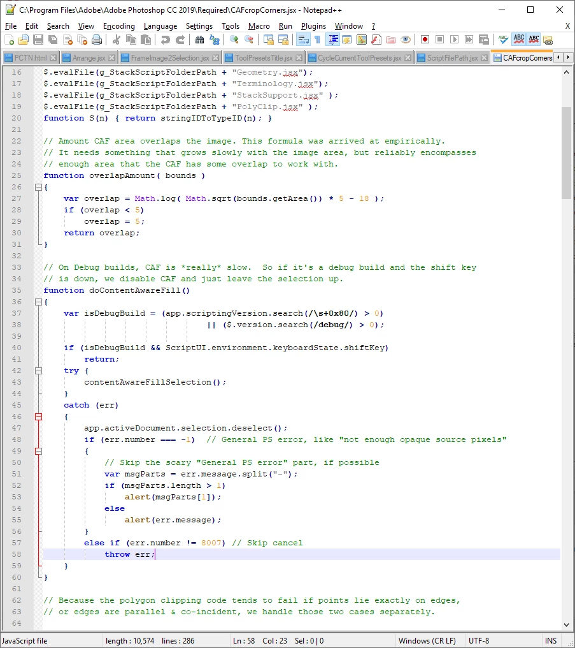The width and height of the screenshot is (575, 648).
Task: Open the Function List icon
Action: 376,40
